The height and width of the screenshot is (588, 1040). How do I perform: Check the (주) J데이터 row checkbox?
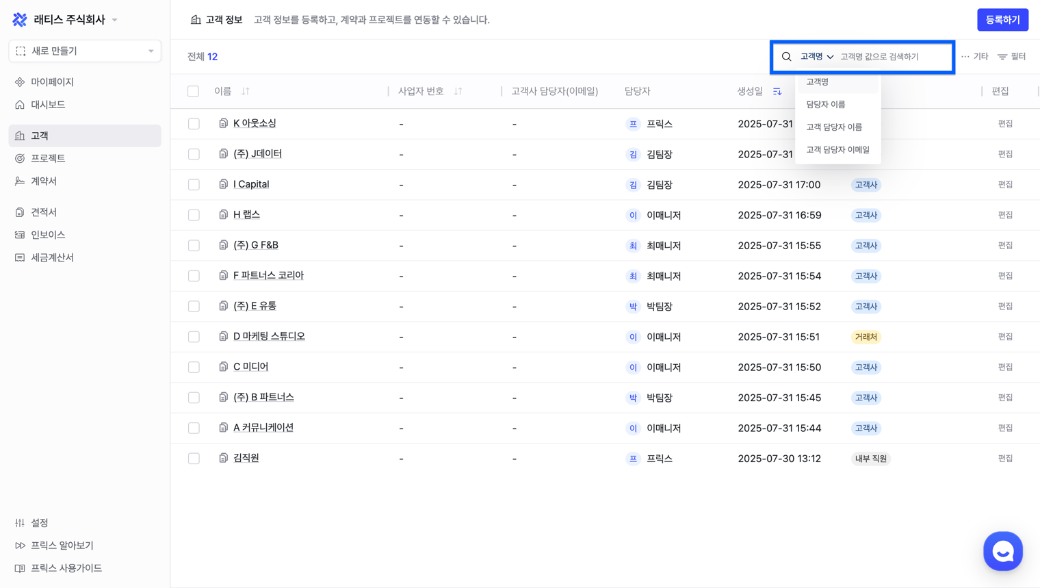coord(194,155)
